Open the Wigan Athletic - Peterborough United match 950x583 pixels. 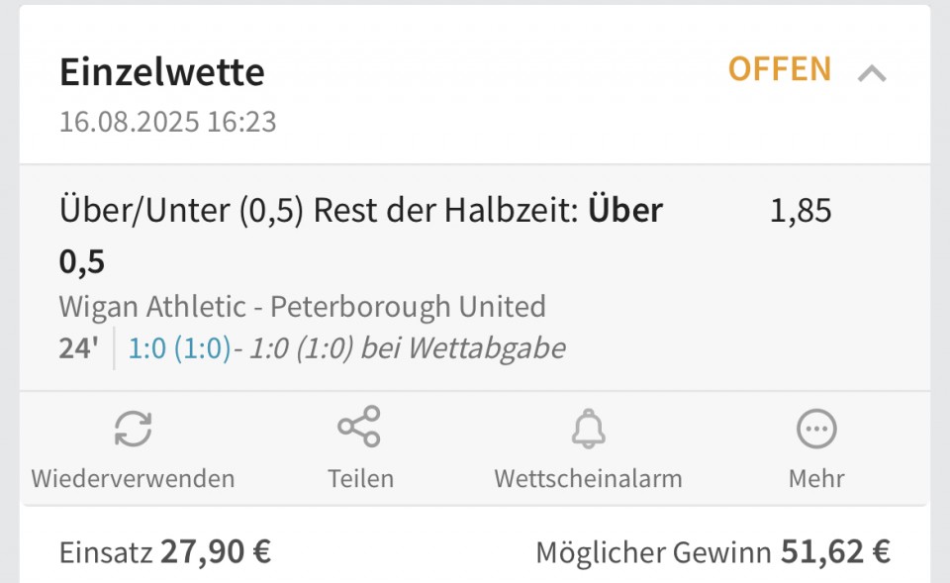[x=303, y=306]
